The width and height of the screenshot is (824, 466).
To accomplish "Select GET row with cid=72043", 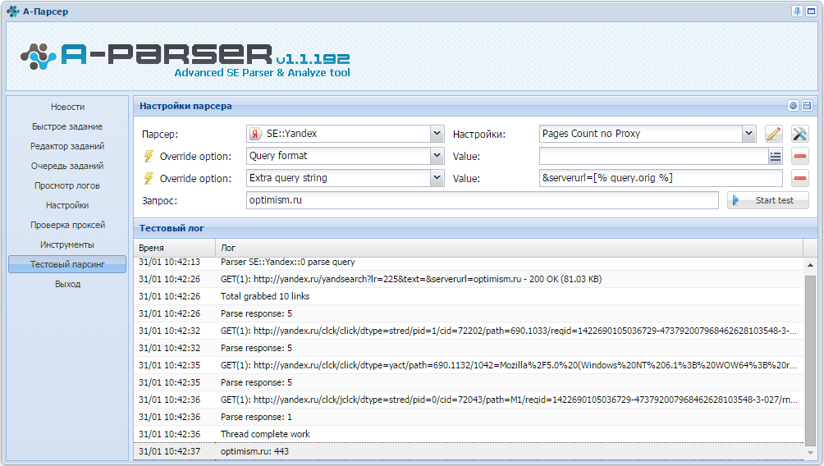I will (x=469, y=400).
